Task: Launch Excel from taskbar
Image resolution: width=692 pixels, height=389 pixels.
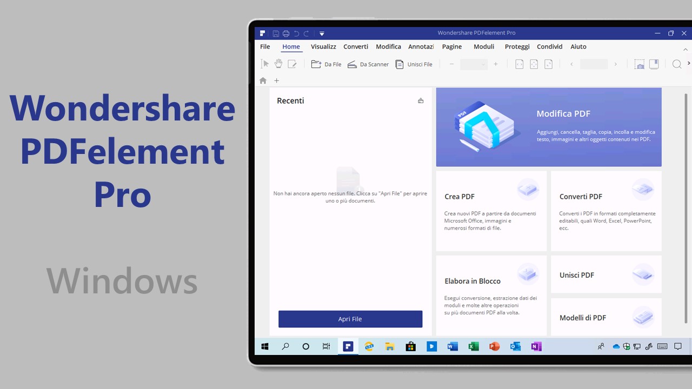Action: click(x=474, y=347)
